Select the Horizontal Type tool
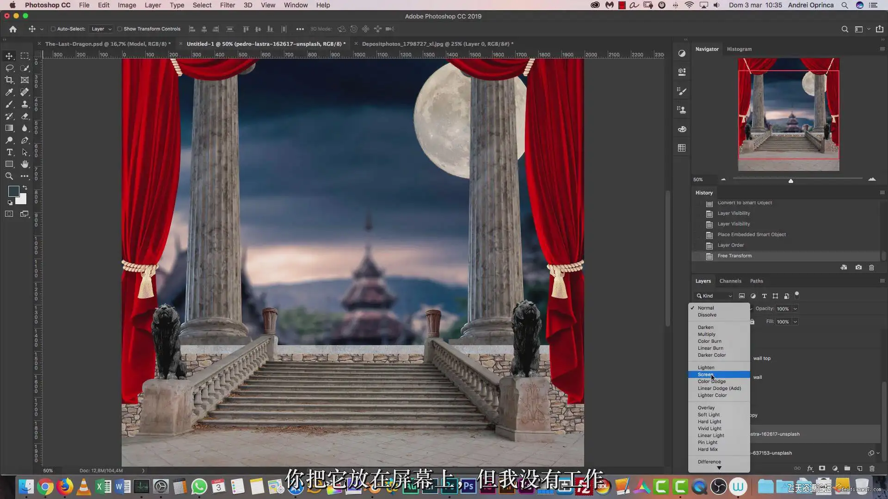 [x=9, y=152]
